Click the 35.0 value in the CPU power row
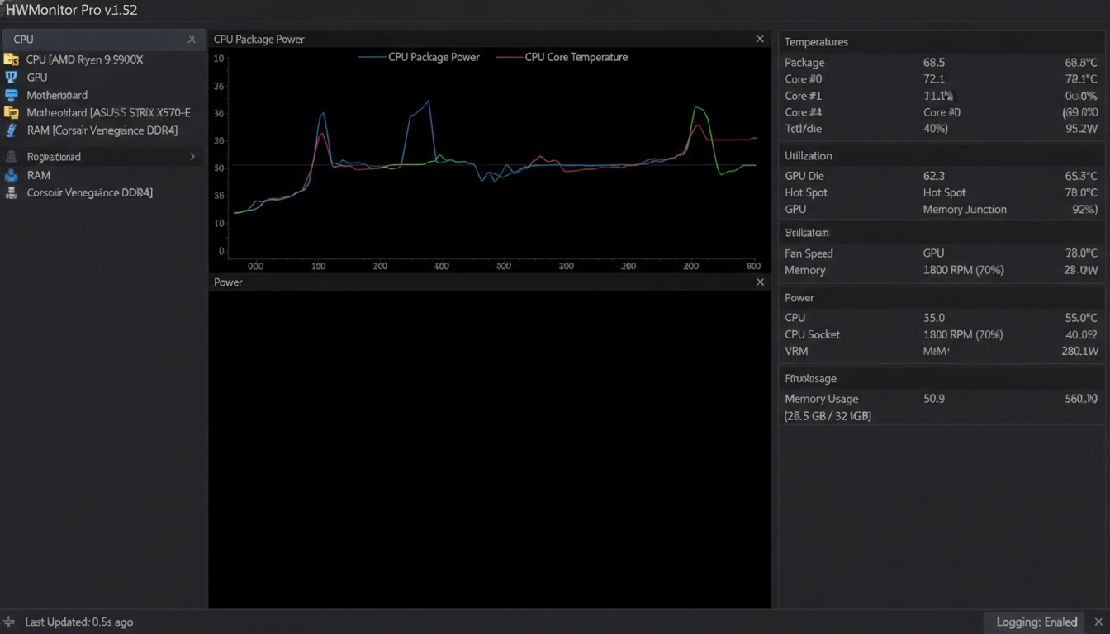This screenshot has width=1110, height=634. tap(934, 317)
